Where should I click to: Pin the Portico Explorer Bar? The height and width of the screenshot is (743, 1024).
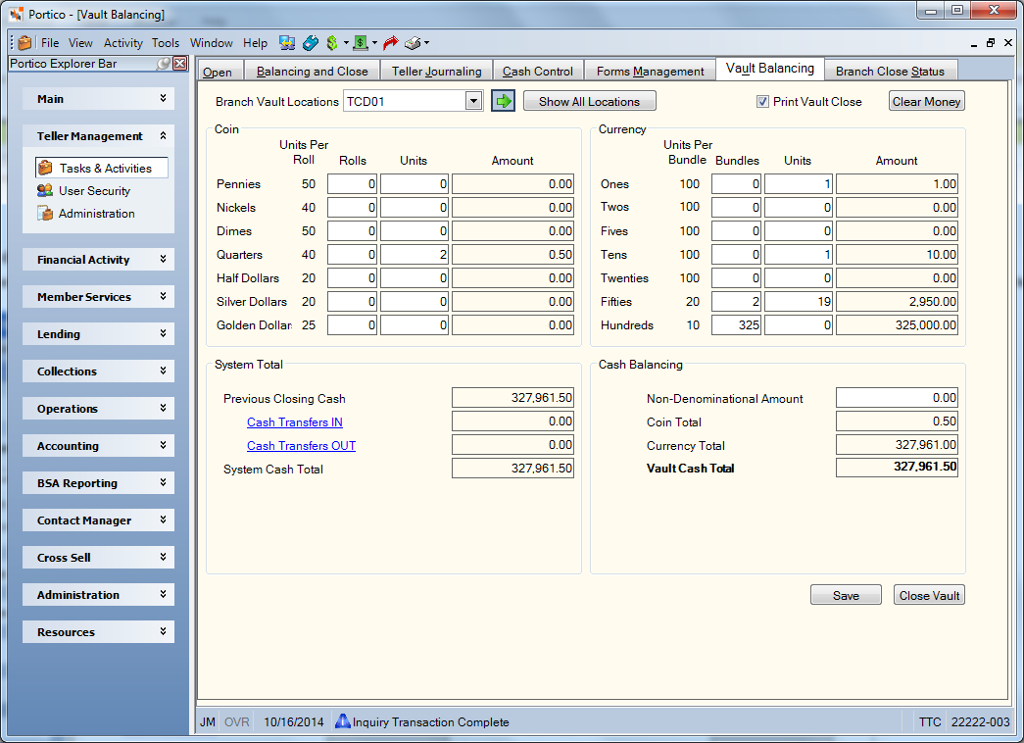[x=164, y=64]
